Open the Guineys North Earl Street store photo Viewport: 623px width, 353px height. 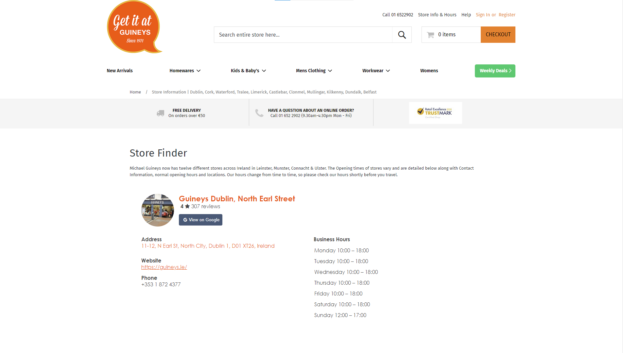click(x=158, y=210)
